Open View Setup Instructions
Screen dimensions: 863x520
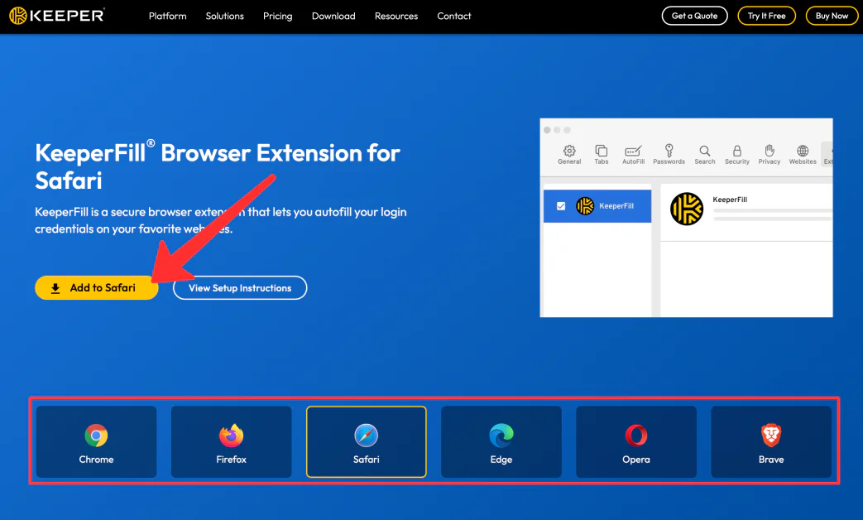240,287
